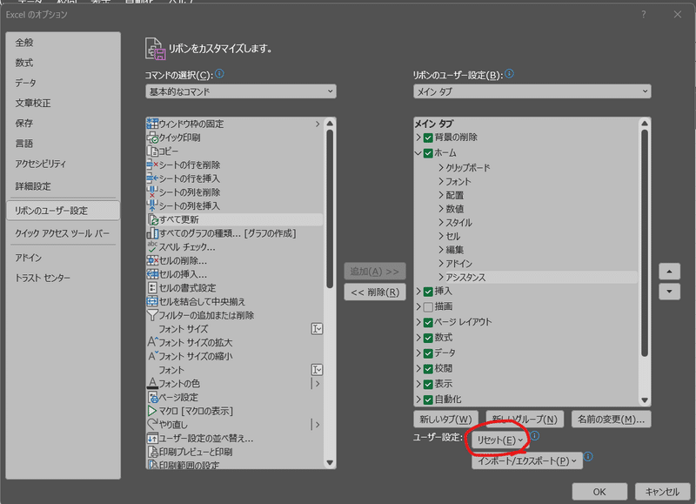Click the OK button

click(599, 492)
